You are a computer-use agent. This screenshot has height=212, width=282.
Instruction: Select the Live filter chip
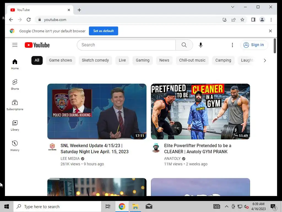(122, 60)
